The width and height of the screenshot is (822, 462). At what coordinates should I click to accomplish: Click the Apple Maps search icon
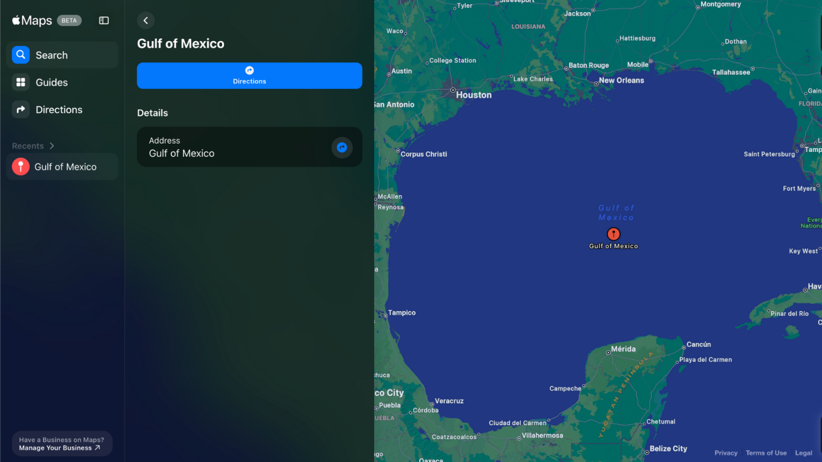coord(20,55)
